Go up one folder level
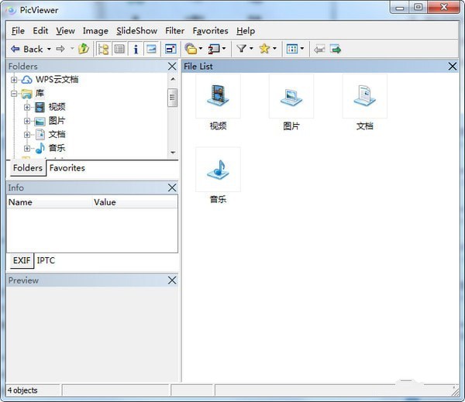 coord(84,49)
